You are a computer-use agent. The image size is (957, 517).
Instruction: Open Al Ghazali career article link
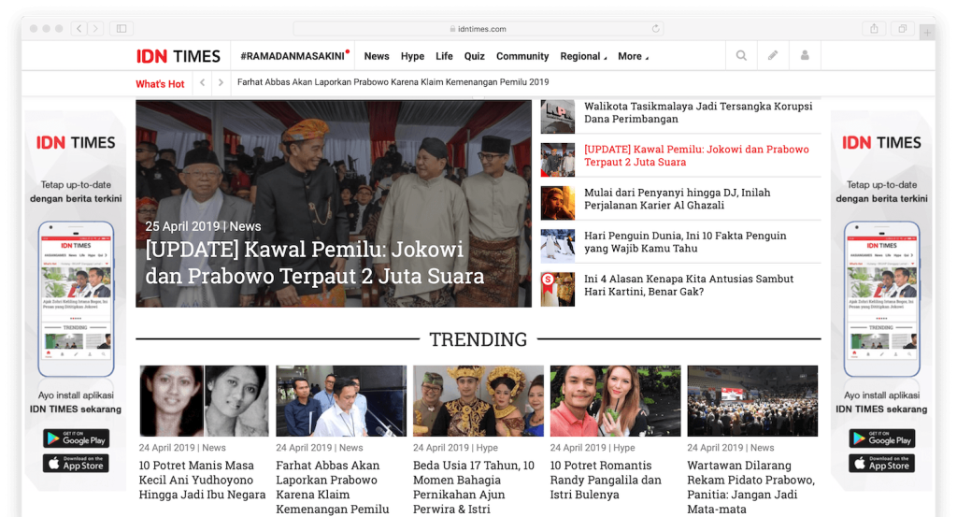(x=677, y=199)
